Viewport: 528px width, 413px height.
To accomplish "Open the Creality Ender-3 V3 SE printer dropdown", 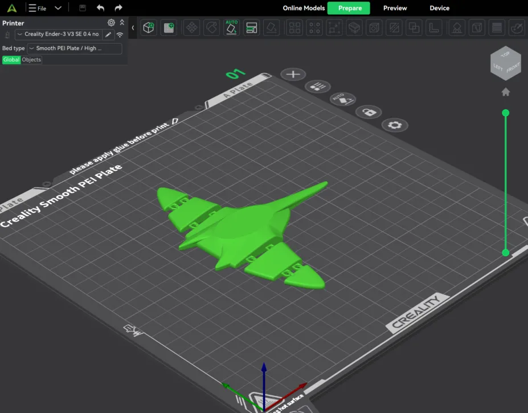I will [59, 34].
